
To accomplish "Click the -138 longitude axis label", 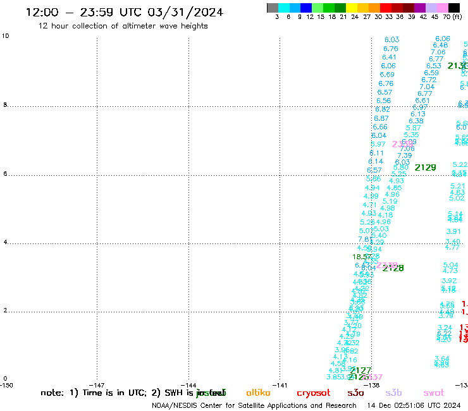I will point(372,385).
